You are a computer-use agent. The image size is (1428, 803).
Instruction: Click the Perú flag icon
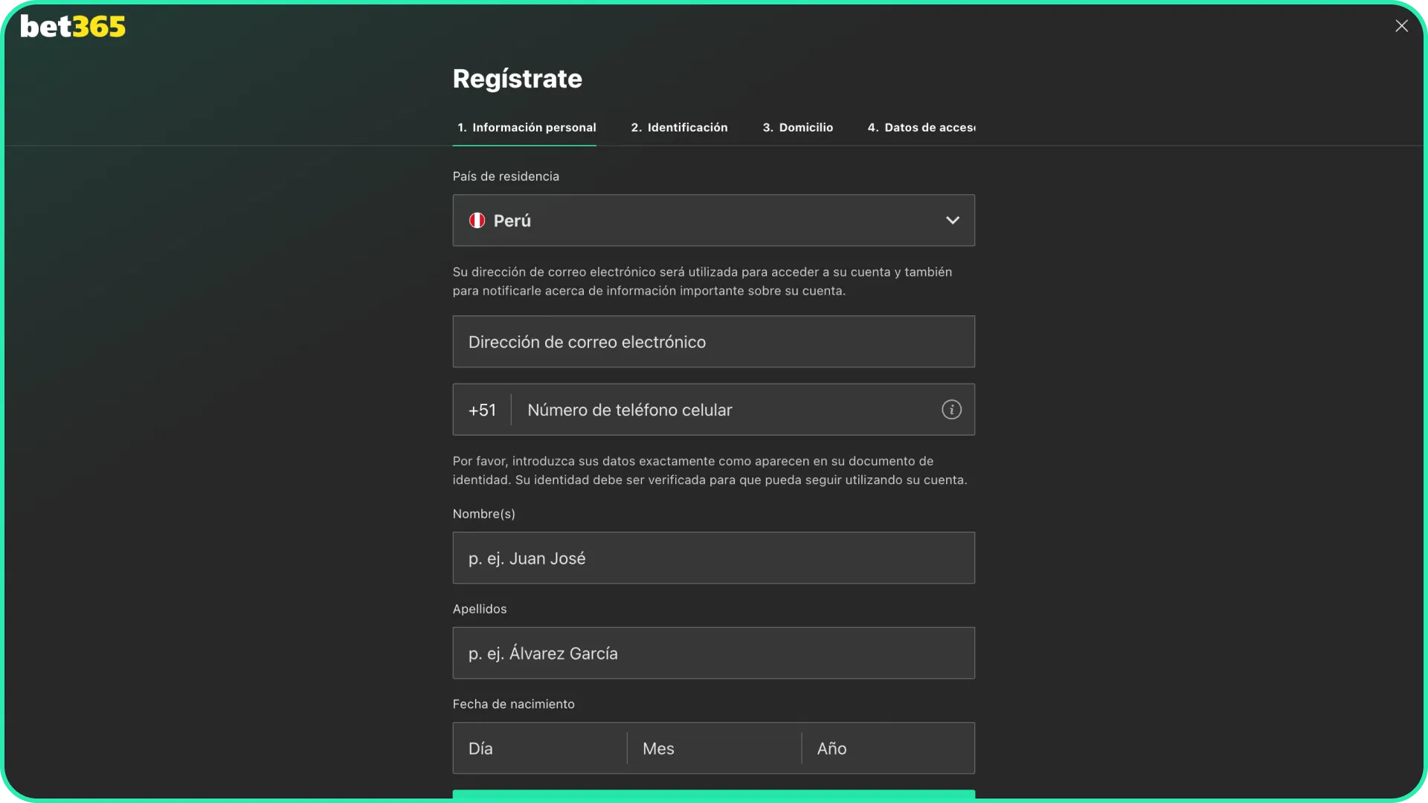477,220
